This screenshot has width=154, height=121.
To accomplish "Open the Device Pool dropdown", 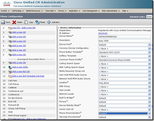I will pyautogui.click(x=124, y=45).
